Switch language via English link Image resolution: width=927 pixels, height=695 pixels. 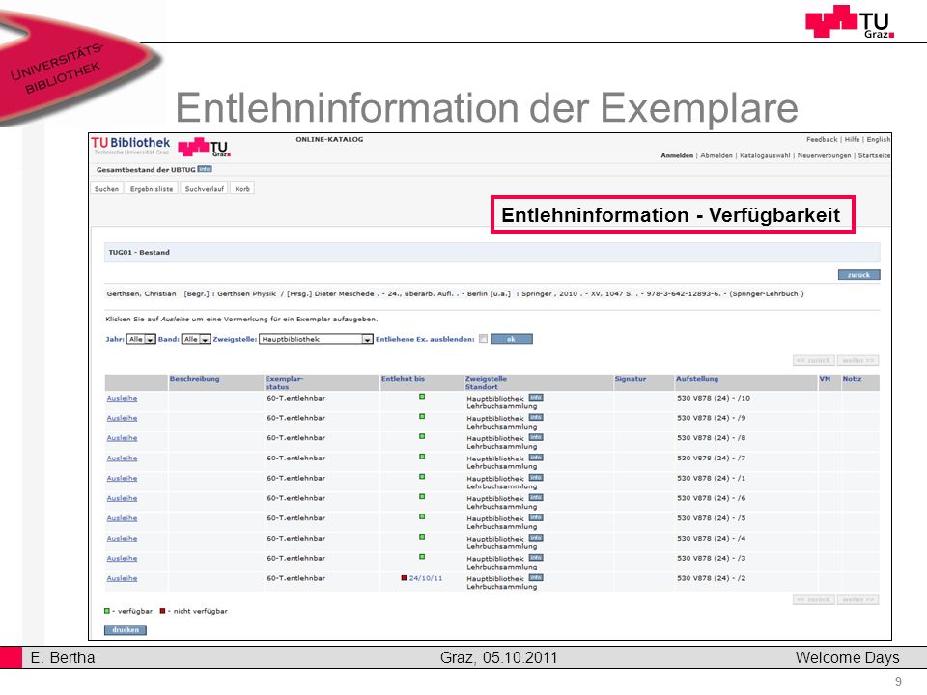(x=878, y=139)
